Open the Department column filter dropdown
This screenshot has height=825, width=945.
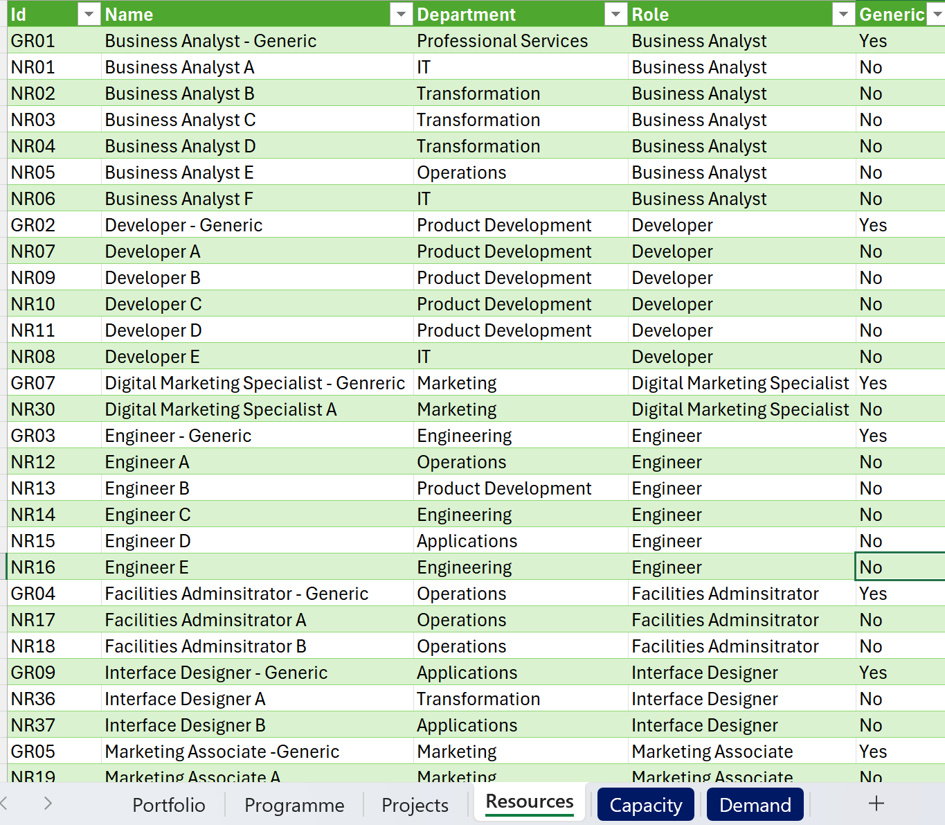click(615, 14)
